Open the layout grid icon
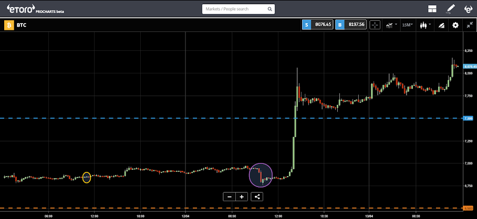Image resolution: width=477 pixels, height=219 pixels. (432, 9)
